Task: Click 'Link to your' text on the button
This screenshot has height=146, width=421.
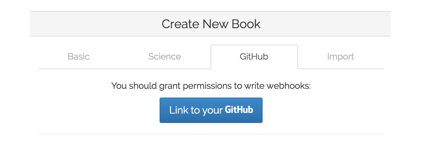Action: (196, 110)
